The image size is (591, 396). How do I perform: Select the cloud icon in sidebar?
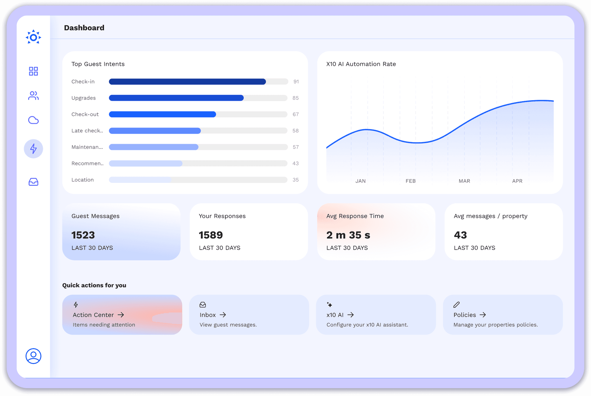[x=33, y=120]
